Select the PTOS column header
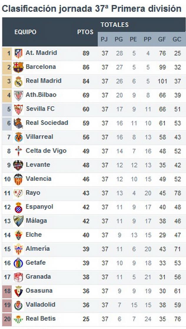 (85, 32)
